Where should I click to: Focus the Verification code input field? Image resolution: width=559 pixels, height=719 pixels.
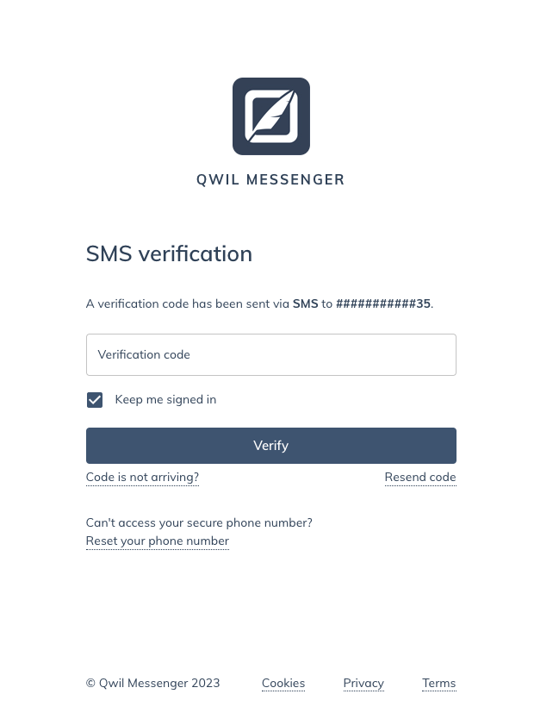(x=271, y=354)
